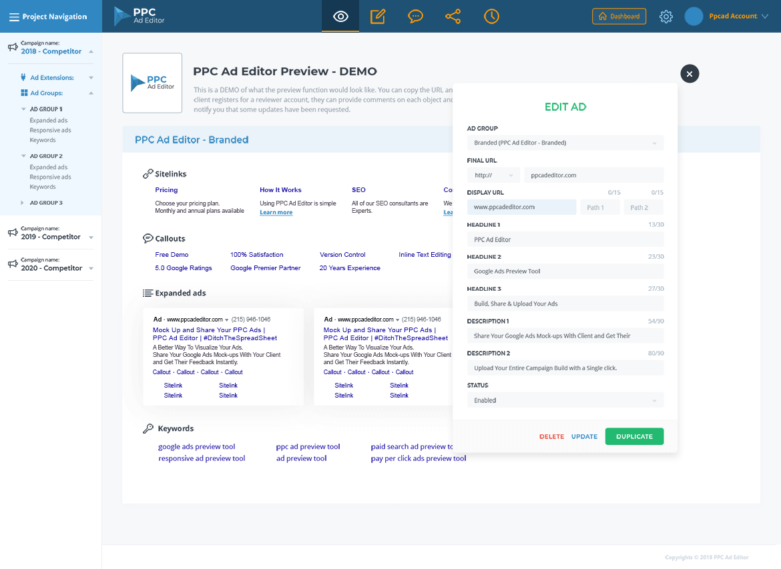Expand the Ad Extensions section arrow

(91, 77)
